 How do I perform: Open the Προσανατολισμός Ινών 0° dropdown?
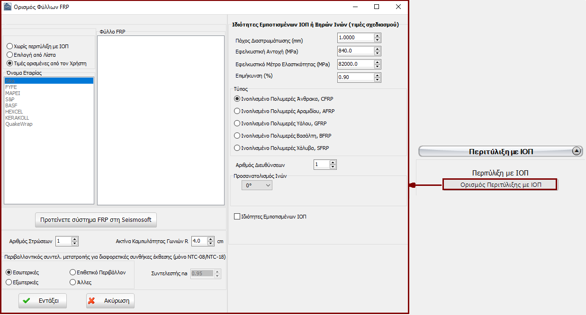tap(257, 186)
